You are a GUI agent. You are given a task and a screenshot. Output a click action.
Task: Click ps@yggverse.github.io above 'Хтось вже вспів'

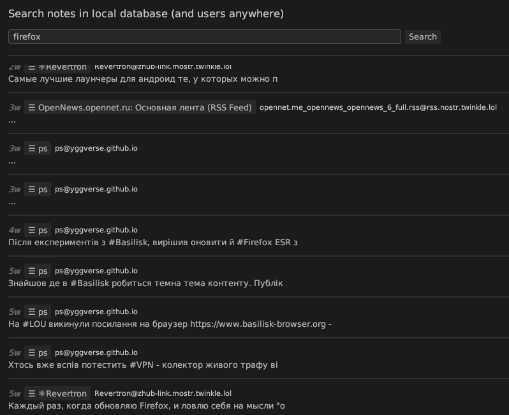(x=96, y=353)
